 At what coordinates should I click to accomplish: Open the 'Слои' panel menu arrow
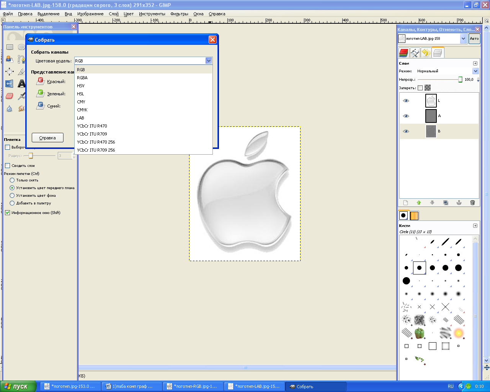475,63
